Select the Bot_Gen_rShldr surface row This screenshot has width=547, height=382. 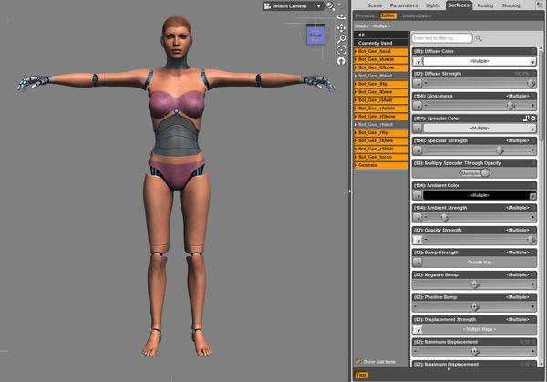(381, 149)
